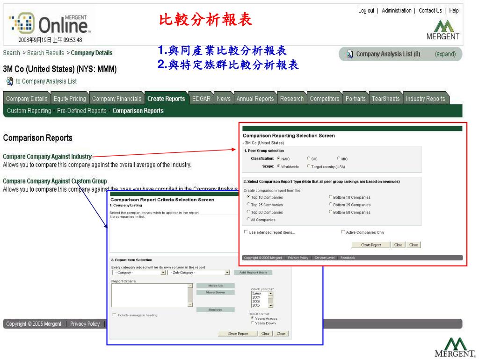The width and height of the screenshot is (479, 359).
Task: Select Bottom 10 Companies option
Action: pyautogui.click(x=331, y=197)
